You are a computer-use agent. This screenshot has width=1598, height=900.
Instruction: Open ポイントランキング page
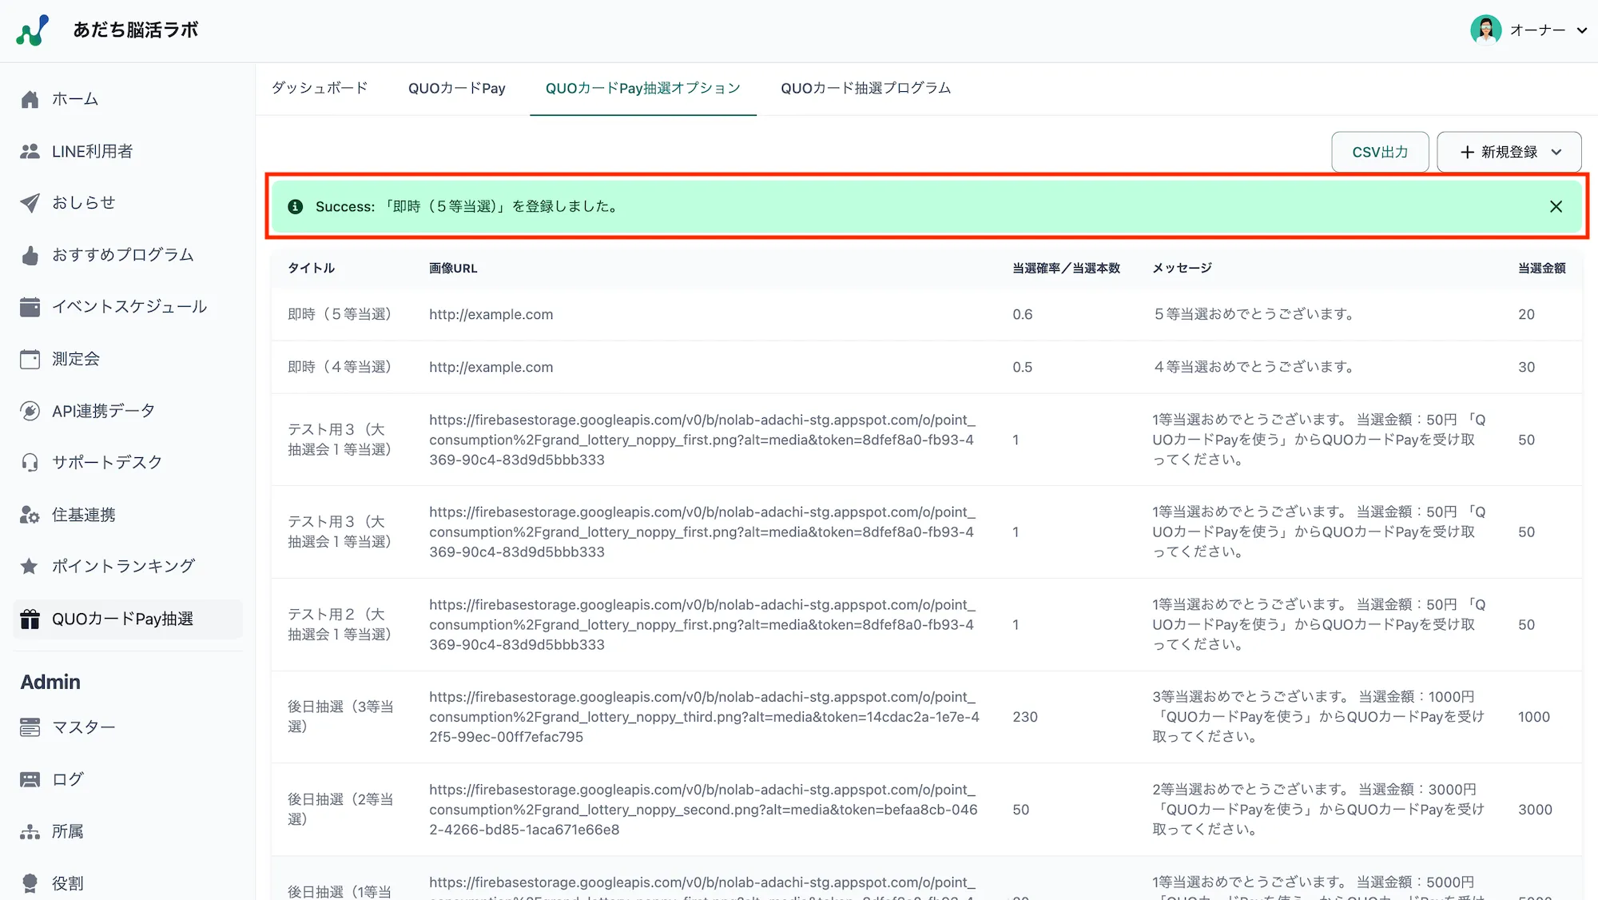[128, 566]
